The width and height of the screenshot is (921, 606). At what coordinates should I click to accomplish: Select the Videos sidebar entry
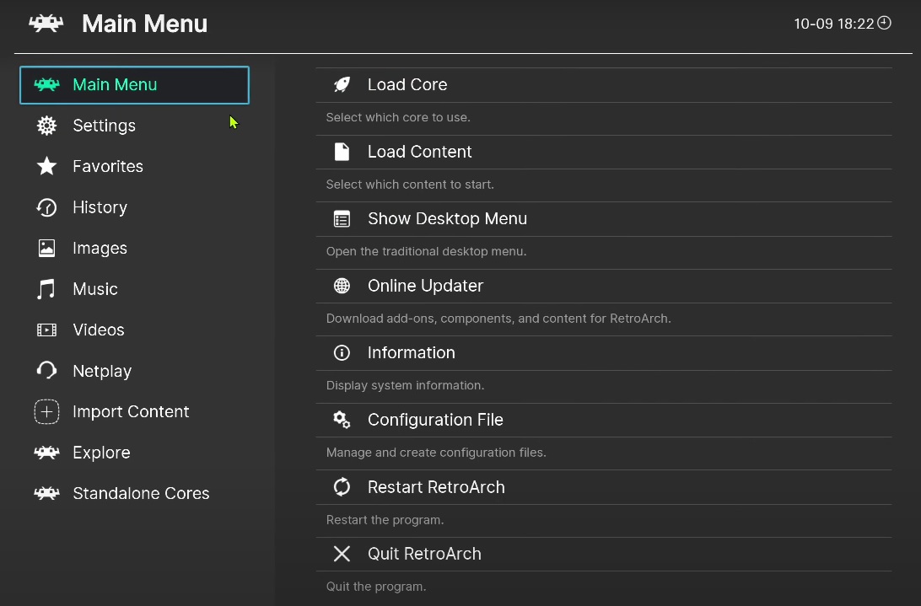coord(98,330)
